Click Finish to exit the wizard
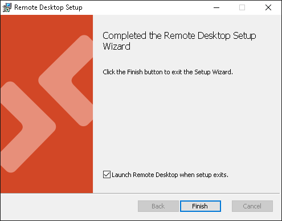This screenshot has height=221, width=282. (x=201, y=206)
